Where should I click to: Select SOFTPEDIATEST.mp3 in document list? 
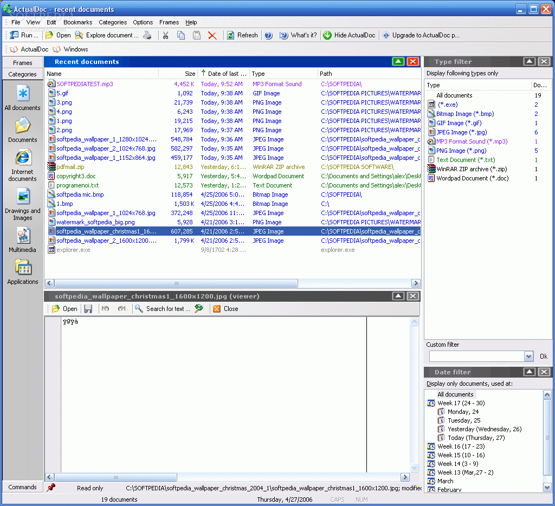(85, 84)
